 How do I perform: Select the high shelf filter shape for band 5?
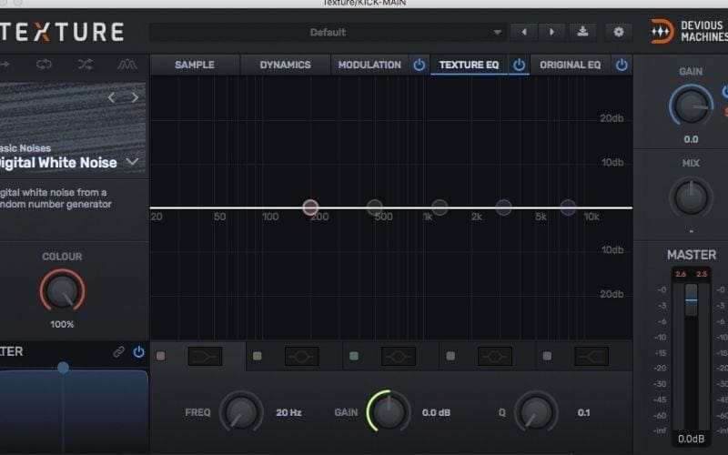[591, 357]
